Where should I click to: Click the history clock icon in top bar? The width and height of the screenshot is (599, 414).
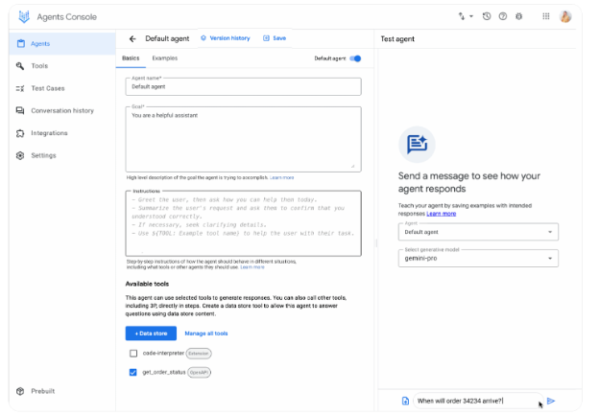(x=487, y=16)
